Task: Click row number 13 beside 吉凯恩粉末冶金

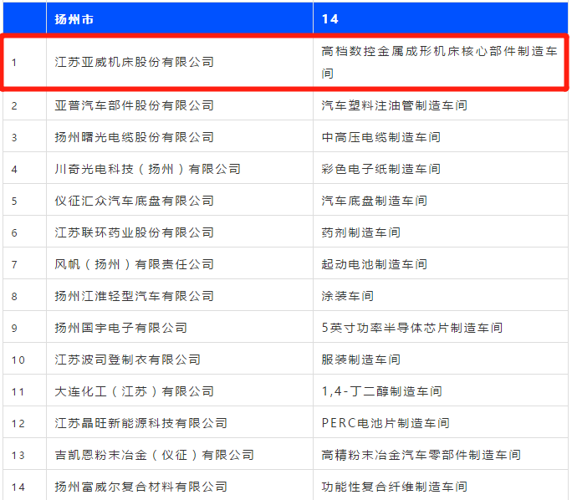Action: coord(18,455)
